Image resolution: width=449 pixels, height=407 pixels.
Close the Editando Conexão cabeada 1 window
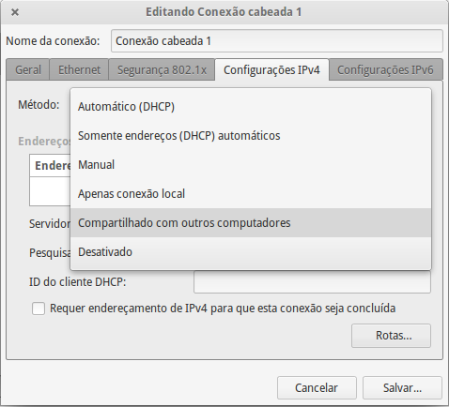[x=15, y=12]
